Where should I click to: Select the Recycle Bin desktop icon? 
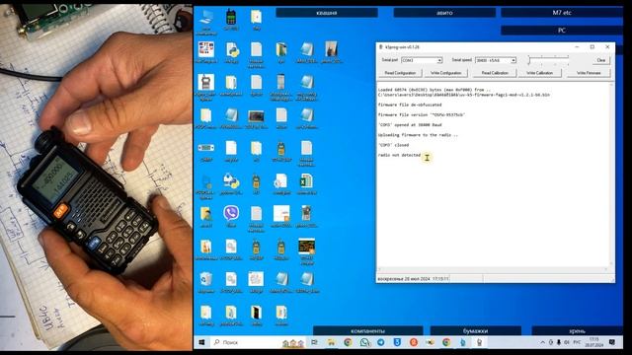point(206,282)
